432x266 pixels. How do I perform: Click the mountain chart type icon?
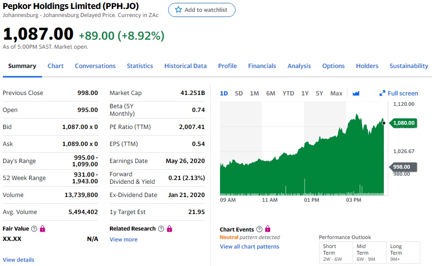[356, 93]
